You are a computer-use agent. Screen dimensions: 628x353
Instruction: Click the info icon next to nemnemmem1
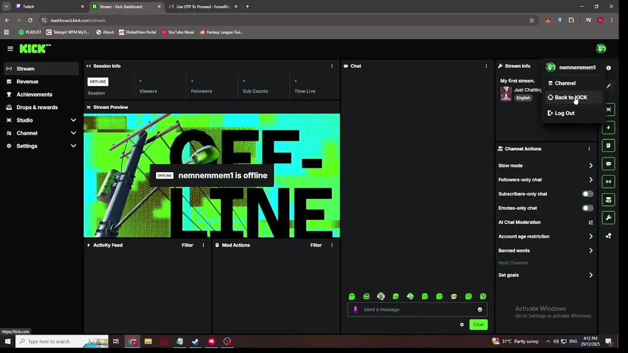pos(608,68)
